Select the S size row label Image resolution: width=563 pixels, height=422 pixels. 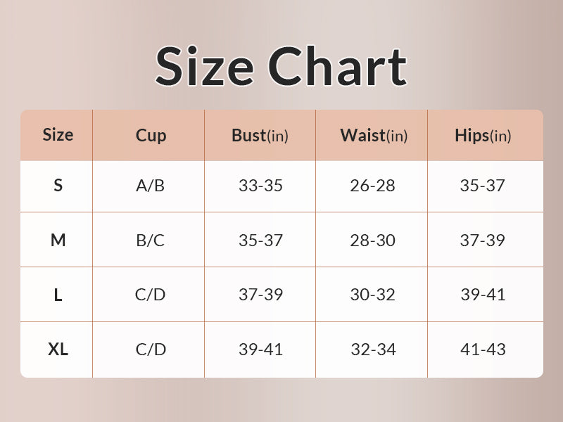pos(58,186)
